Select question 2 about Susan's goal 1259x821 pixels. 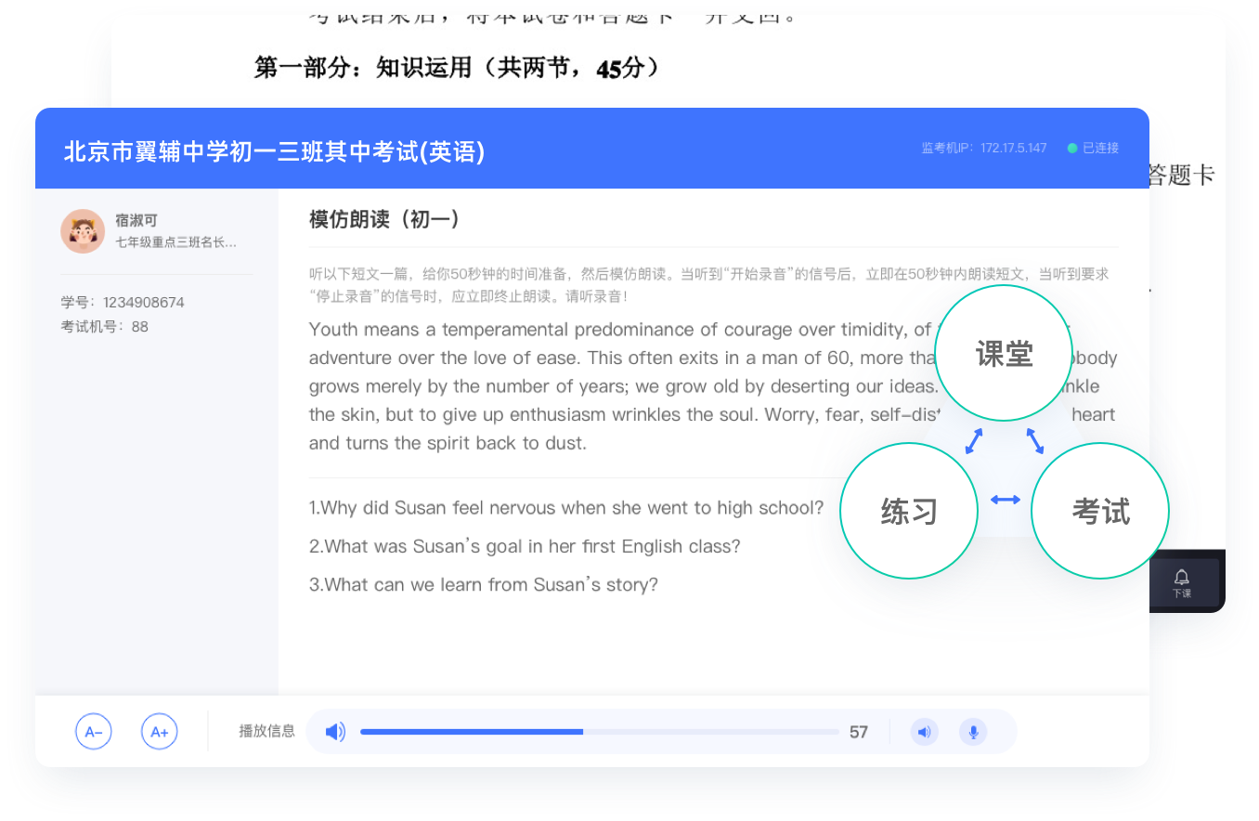point(525,546)
